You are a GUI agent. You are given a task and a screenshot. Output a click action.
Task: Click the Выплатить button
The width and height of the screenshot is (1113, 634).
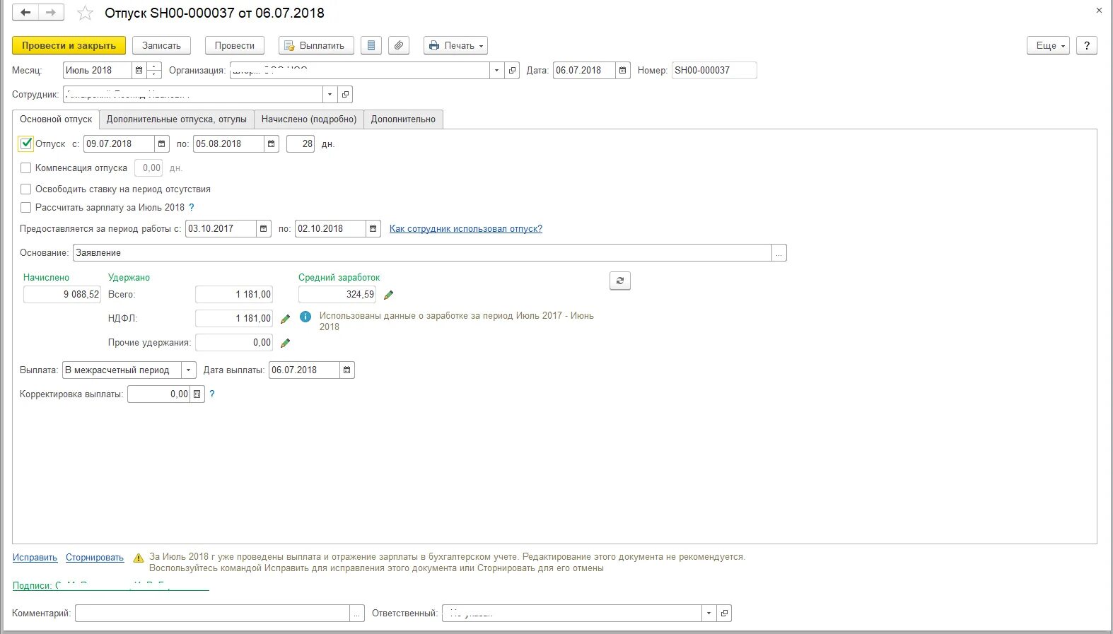click(315, 45)
